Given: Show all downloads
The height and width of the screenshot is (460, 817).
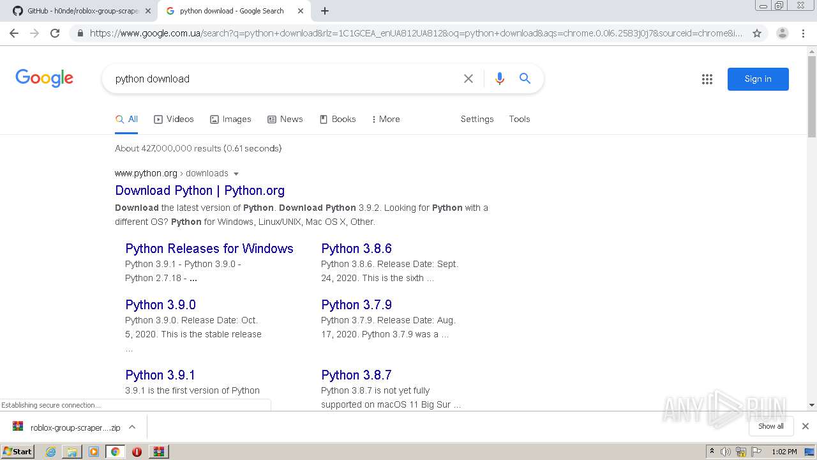Looking at the screenshot, I should click(x=770, y=426).
